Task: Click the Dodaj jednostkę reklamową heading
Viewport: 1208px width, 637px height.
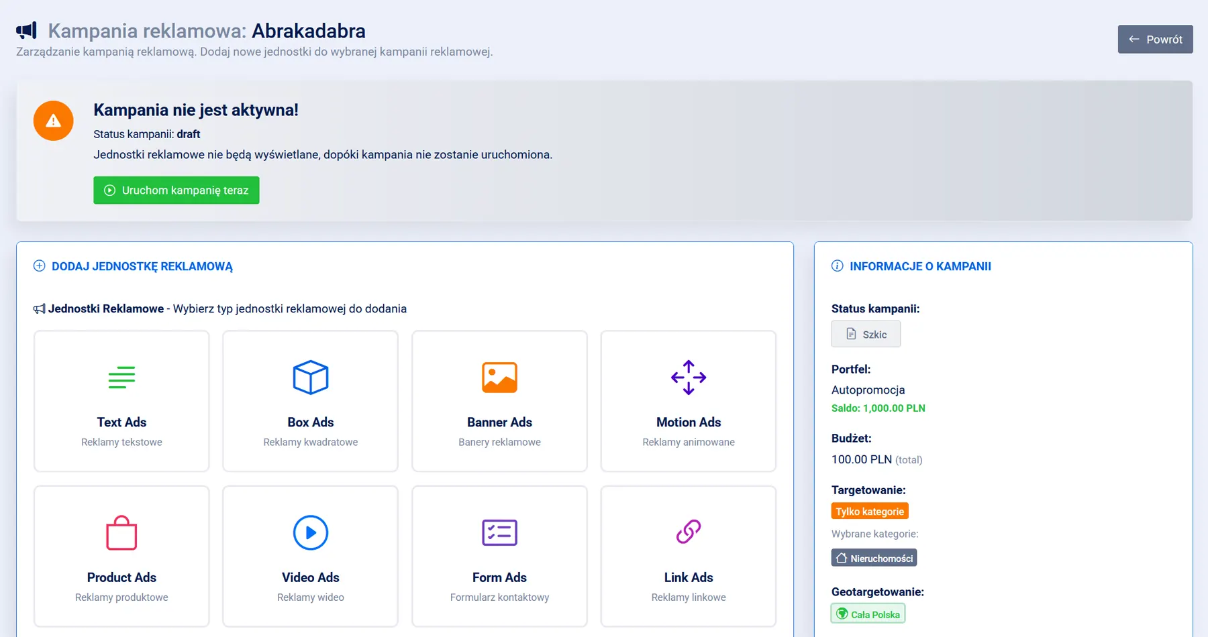Action: click(x=142, y=266)
